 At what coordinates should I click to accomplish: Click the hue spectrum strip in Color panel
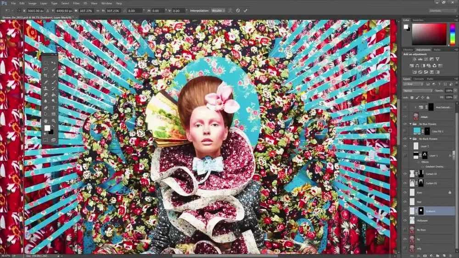click(452, 34)
